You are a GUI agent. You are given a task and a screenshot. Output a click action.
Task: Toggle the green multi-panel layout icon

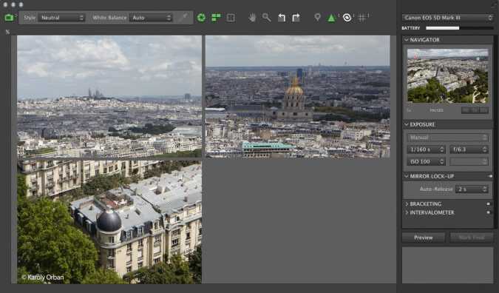216,18
